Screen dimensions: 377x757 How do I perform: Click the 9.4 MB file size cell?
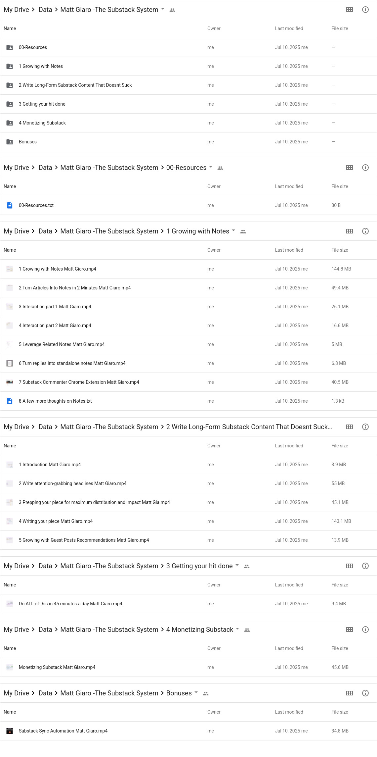point(339,604)
